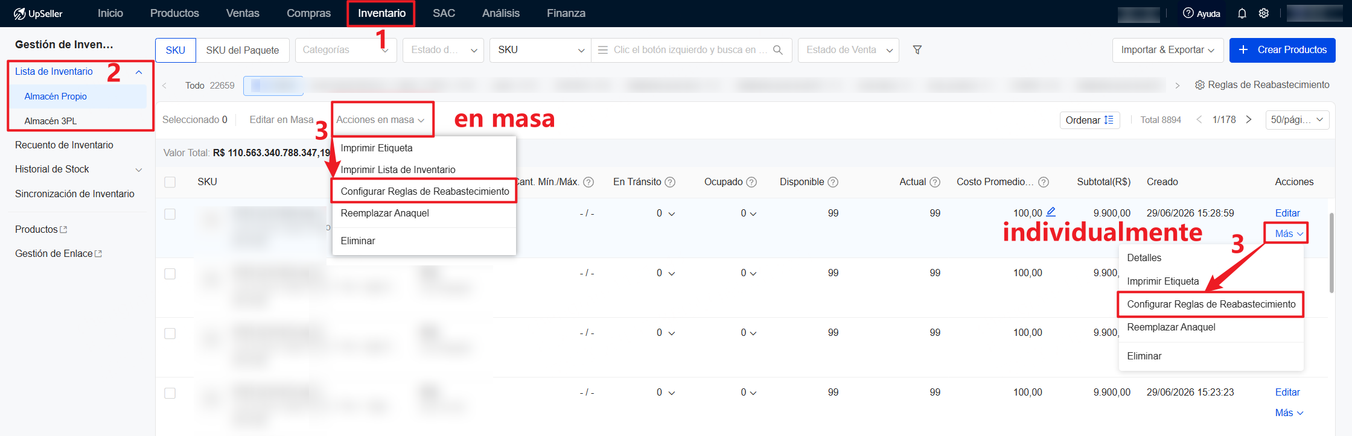Collapse Lista de Inventario menu
The width and height of the screenshot is (1352, 436).
click(x=139, y=72)
